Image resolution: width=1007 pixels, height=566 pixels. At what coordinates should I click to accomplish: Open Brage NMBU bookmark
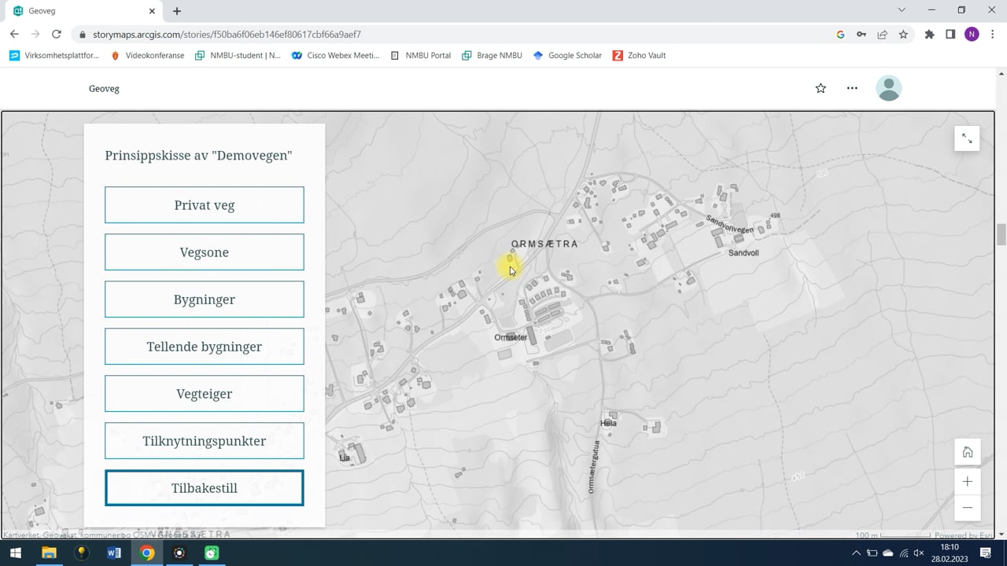click(492, 56)
